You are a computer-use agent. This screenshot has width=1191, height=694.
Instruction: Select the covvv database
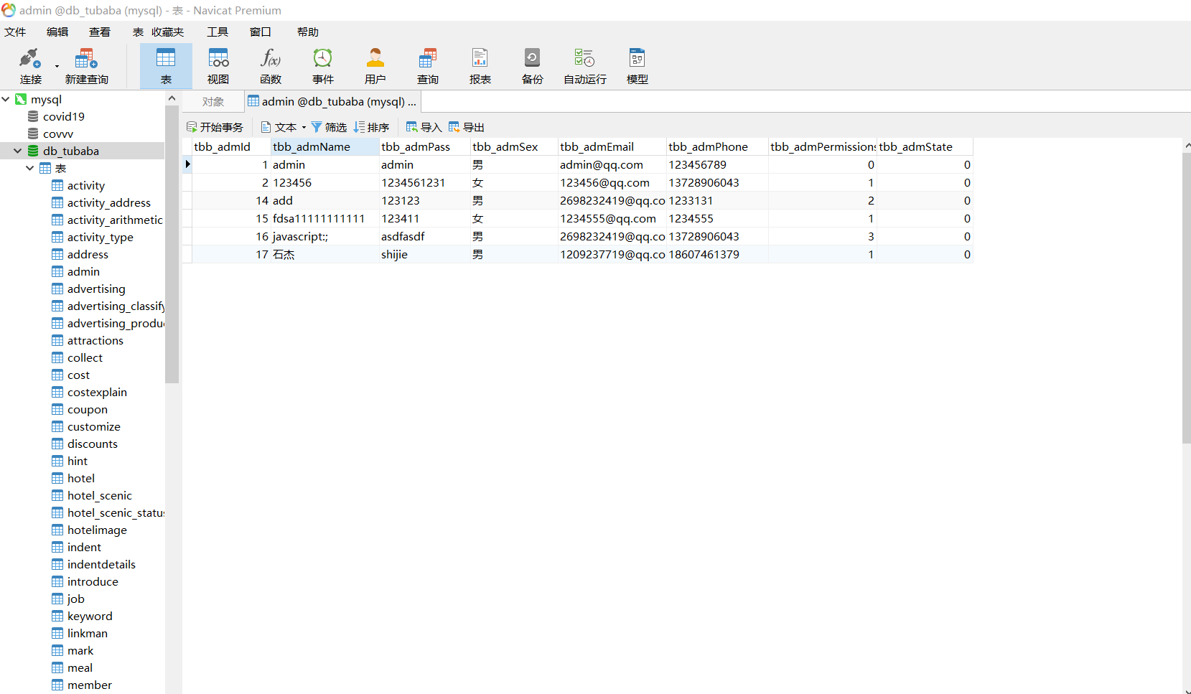(x=58, y=133)
